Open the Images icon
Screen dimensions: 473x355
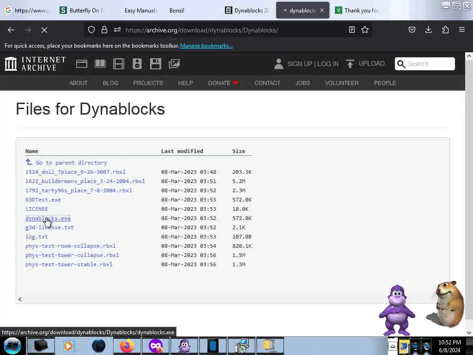(x=174, y=64)
